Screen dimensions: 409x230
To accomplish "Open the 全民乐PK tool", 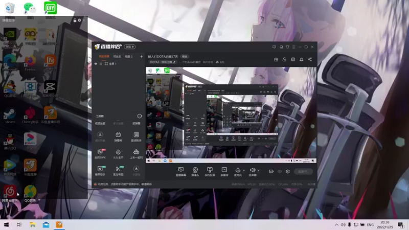I will tap(100, 154).
